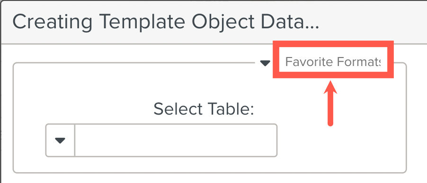Click the Select Table label
The width and height of the screenshot is (427, 183).
click(204, 109)
